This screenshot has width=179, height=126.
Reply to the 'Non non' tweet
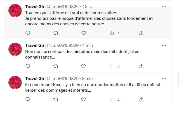28,66
